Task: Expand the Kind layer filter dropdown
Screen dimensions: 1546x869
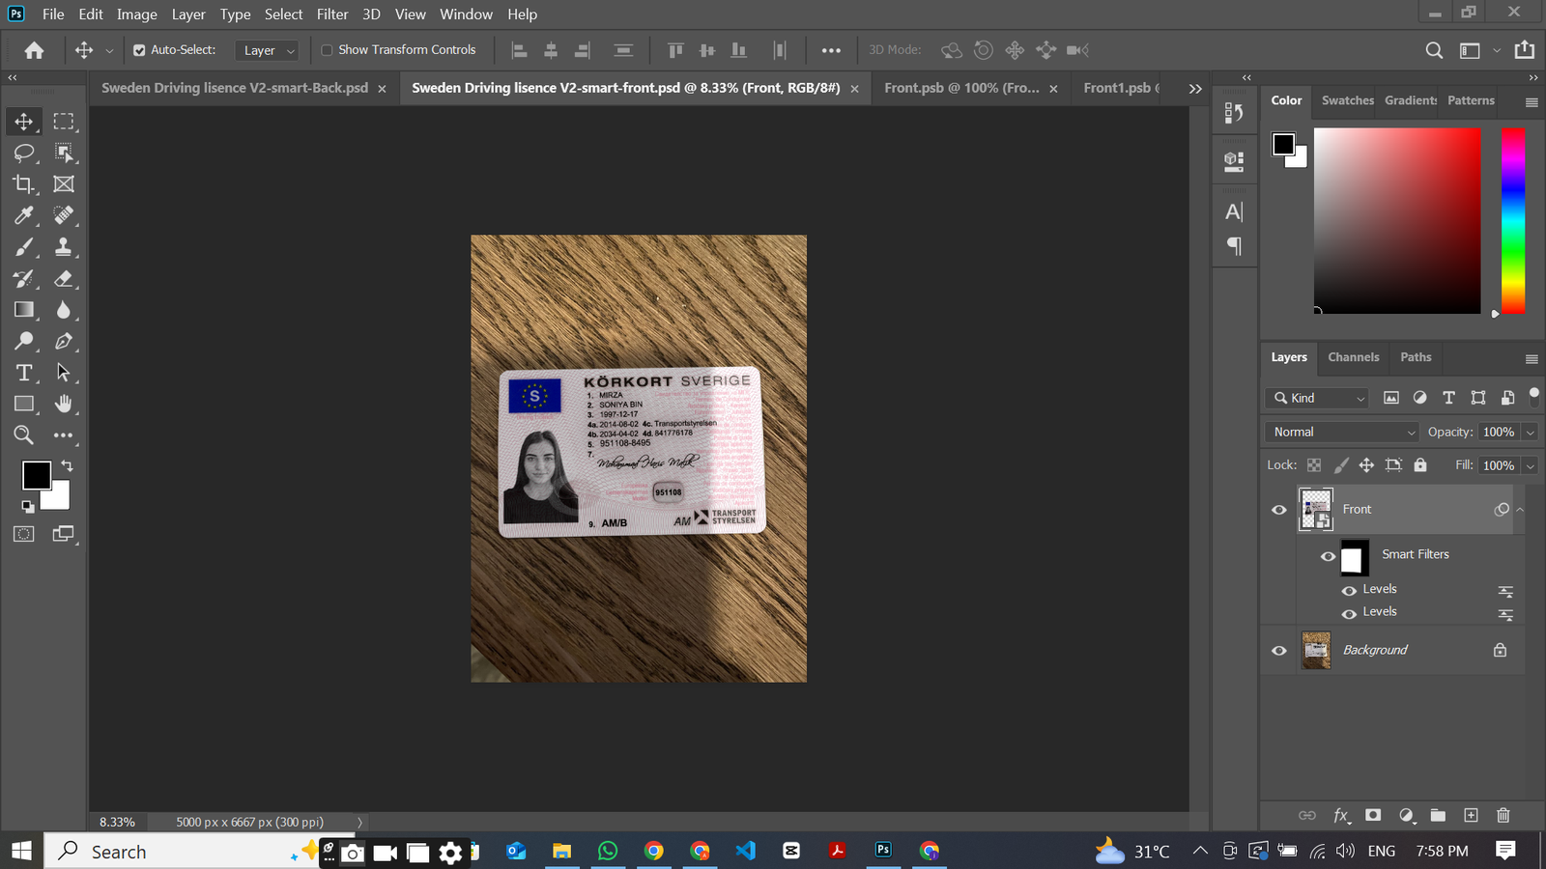Action: (1317, 398)
